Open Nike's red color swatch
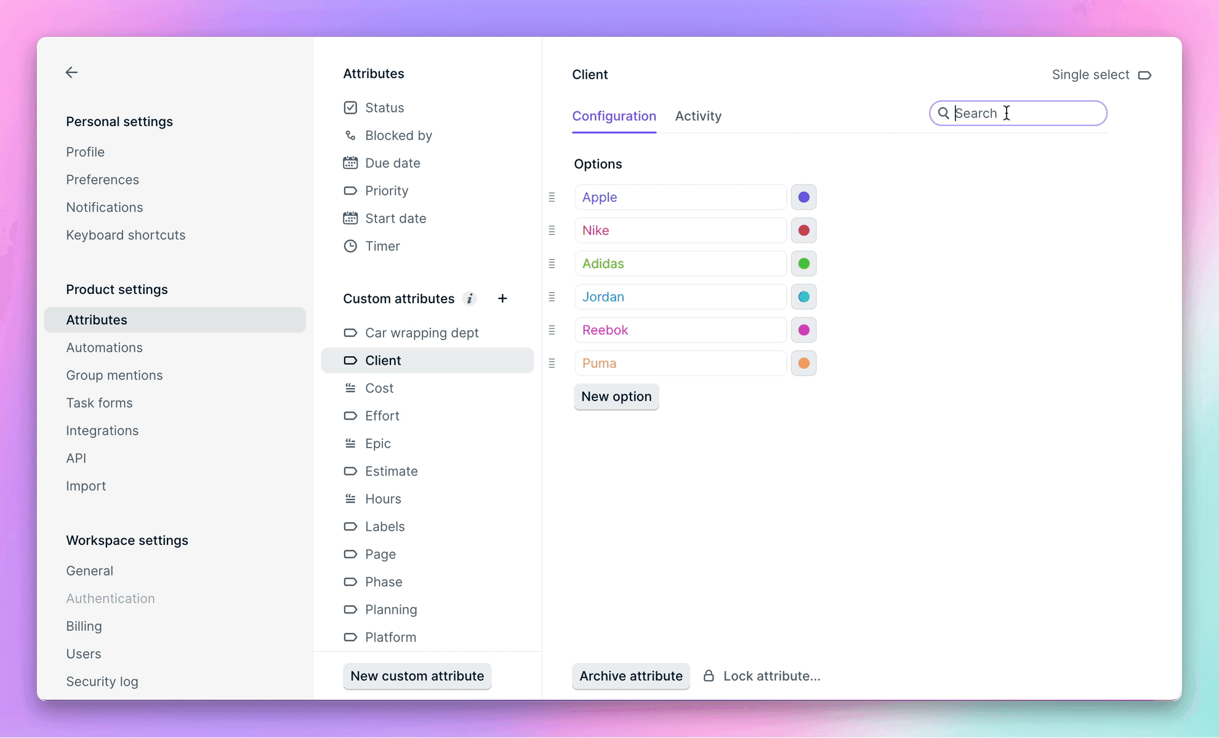Screen dimensions: 1219x738 coord(803,231)
